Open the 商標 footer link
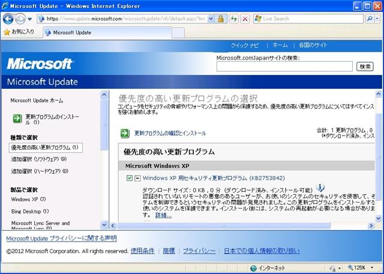The height and width of the screenshot is (274, 384). (x=169, y=251)
